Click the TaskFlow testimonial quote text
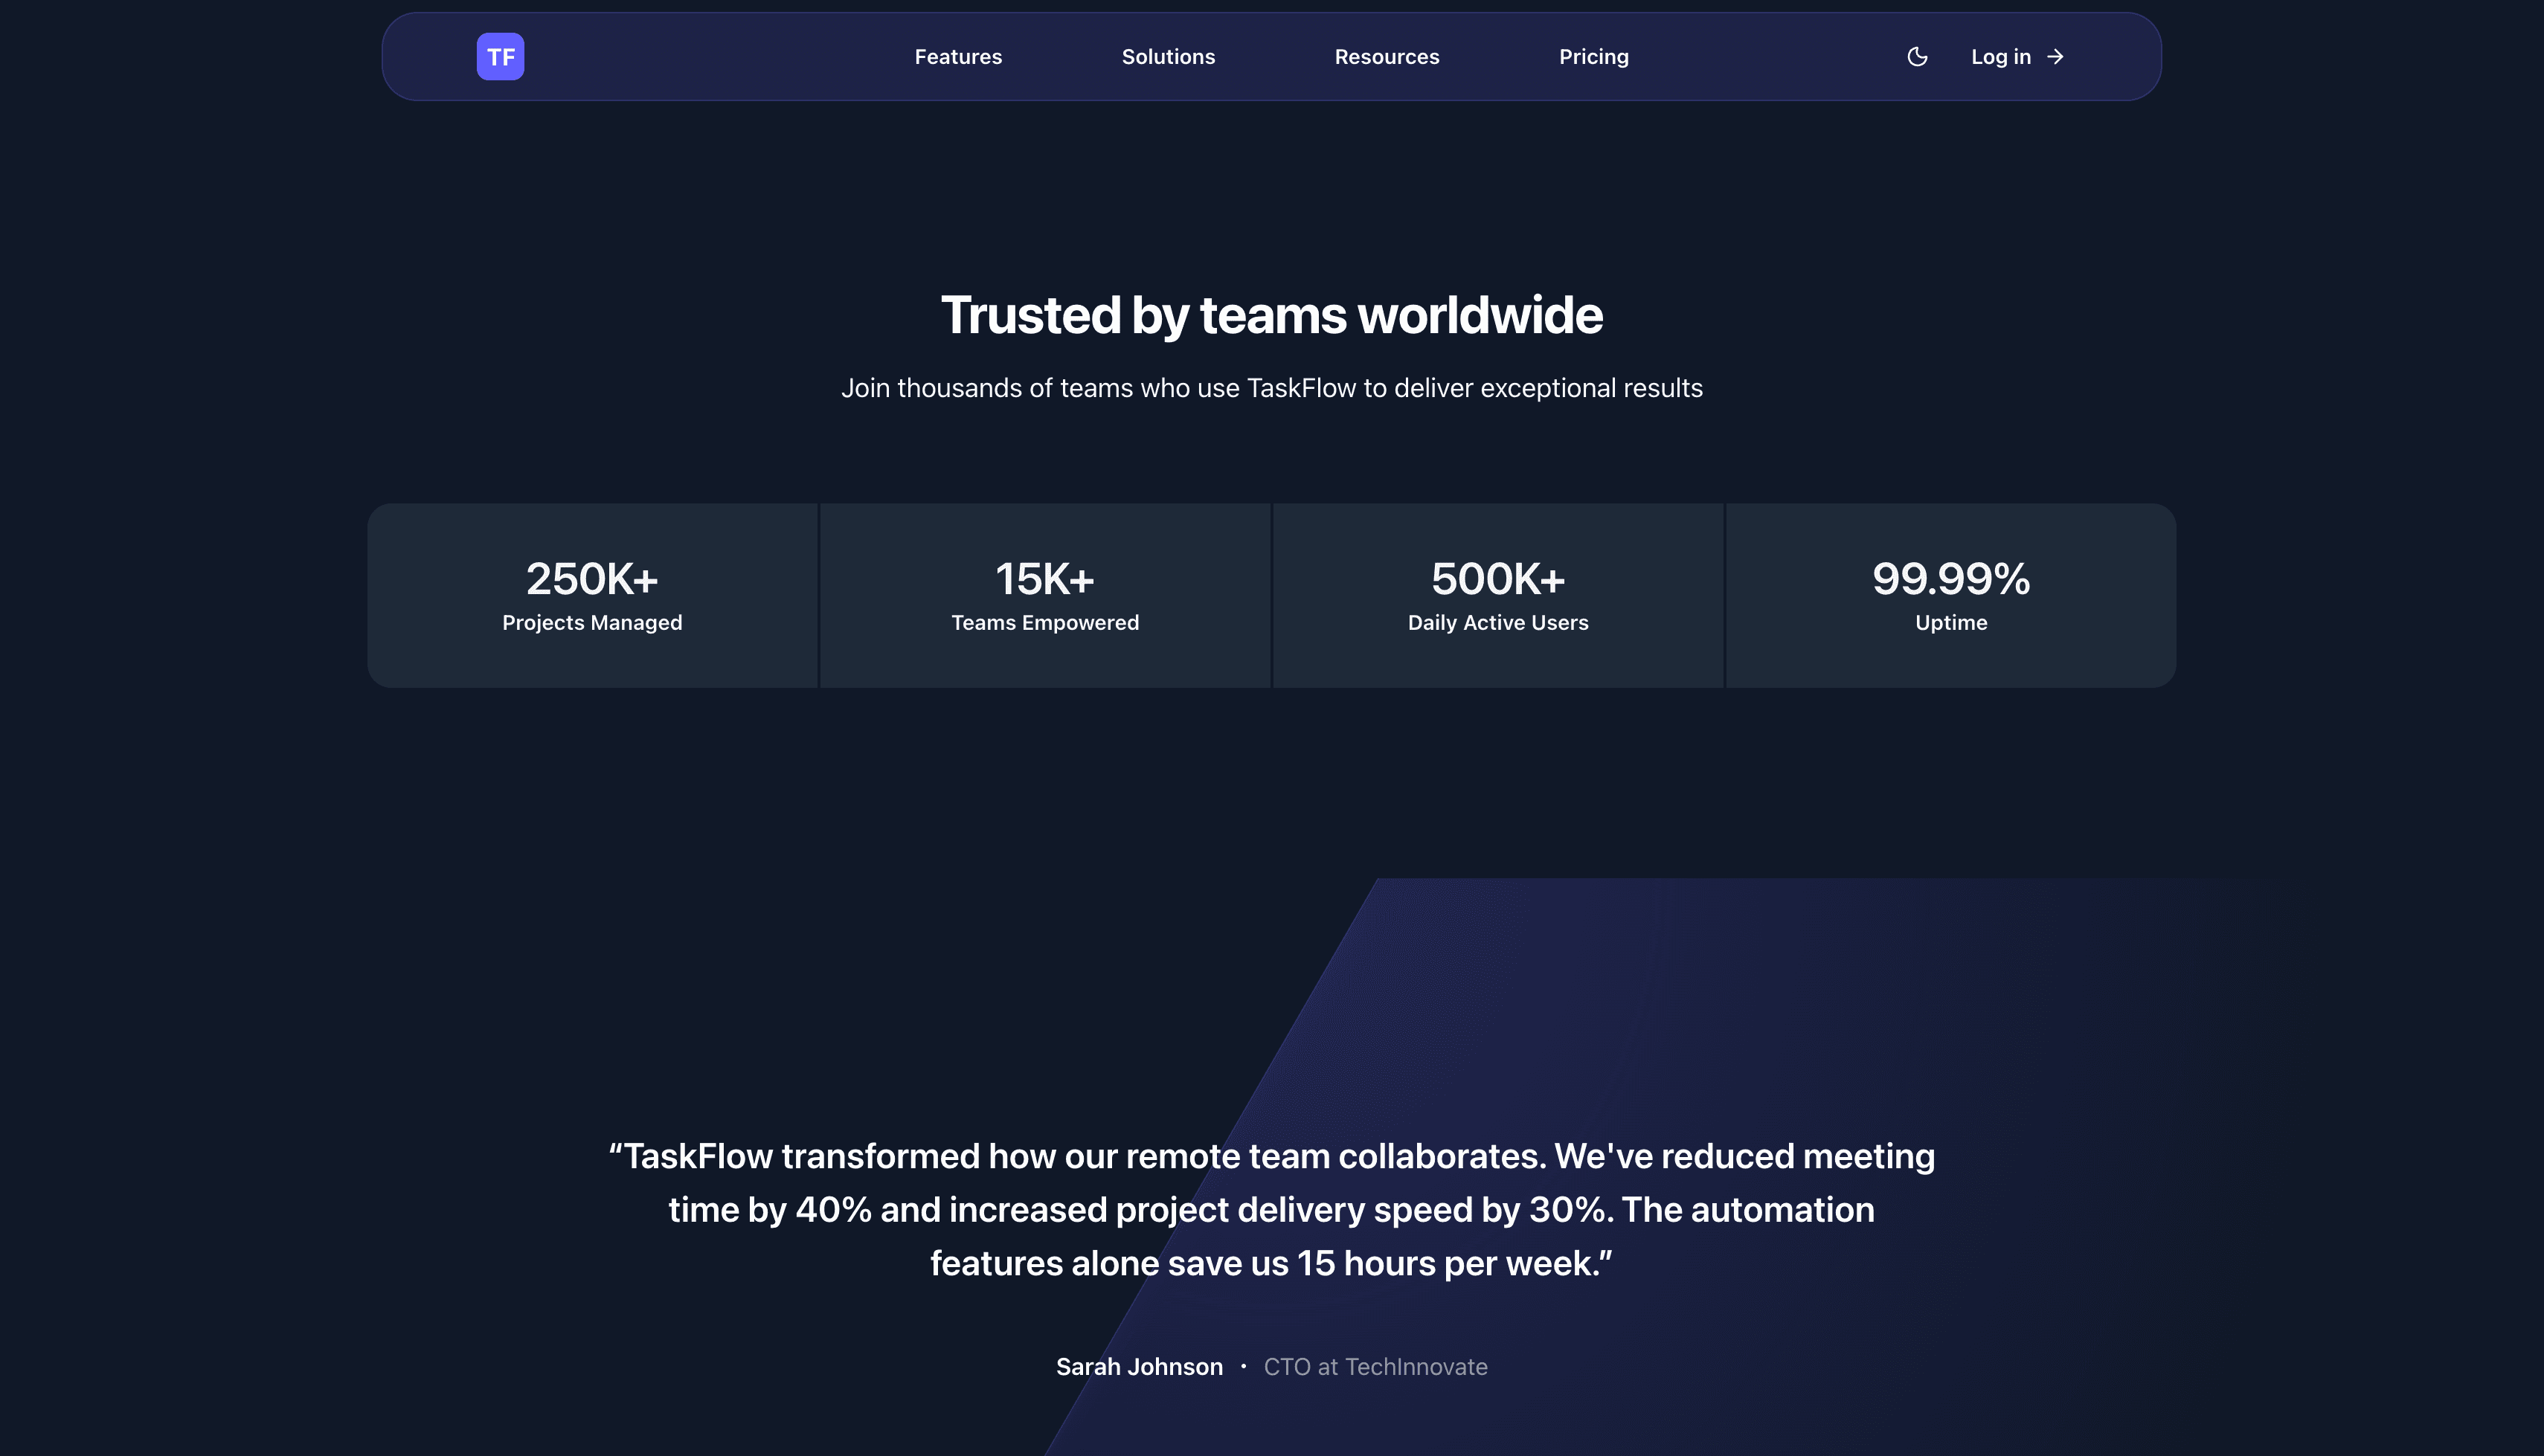This screenshot has width=2544, height=1456. pos(1271,1209)
